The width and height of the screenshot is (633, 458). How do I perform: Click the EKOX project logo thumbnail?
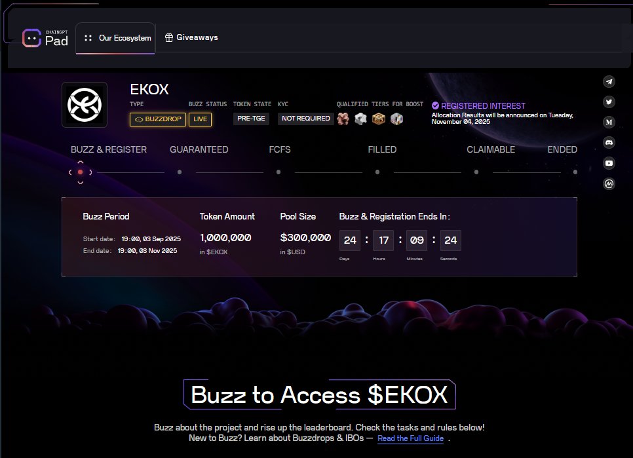85,105
